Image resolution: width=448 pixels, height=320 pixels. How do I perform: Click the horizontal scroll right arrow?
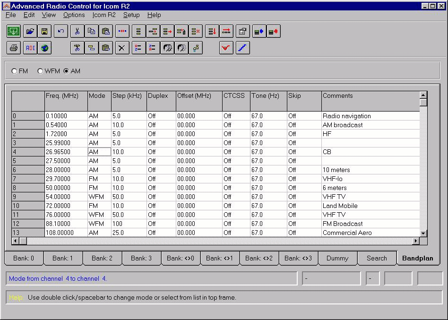(x=416, y=241)
